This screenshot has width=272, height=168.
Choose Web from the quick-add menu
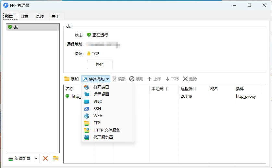[108, 116]
